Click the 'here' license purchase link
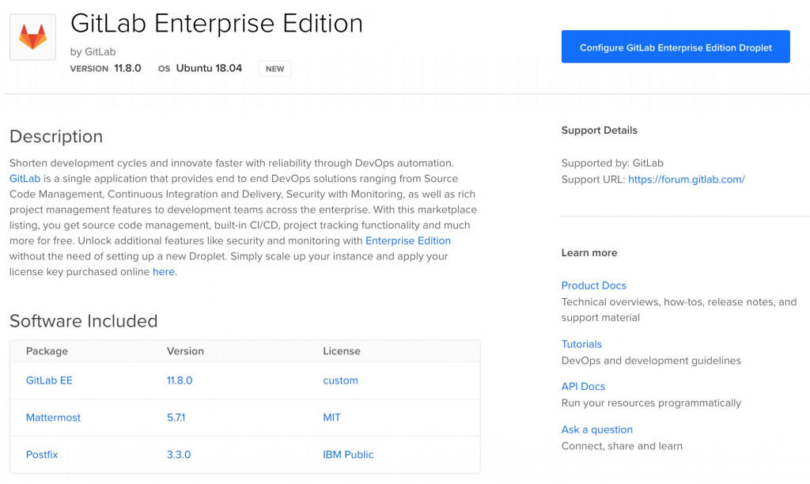The width and height of the screenshot is (810, 484). (163, 272)
